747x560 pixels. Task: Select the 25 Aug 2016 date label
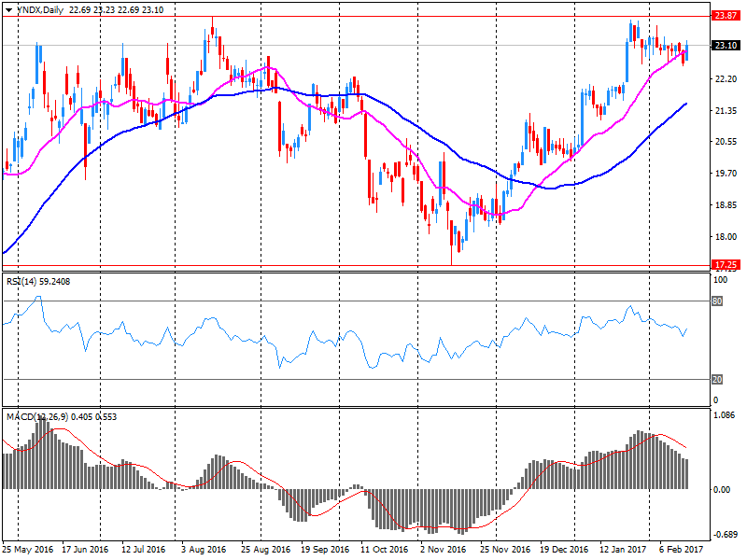265,549
